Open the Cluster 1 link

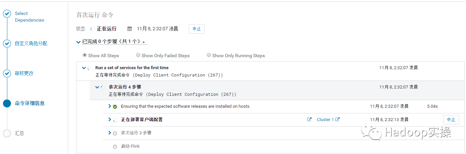(x=325, y=120)
